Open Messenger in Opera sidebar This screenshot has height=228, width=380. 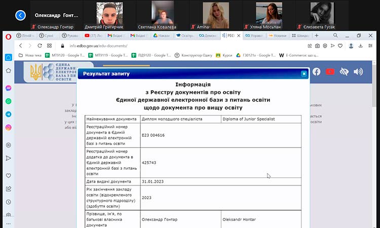(x=9, y=88)
